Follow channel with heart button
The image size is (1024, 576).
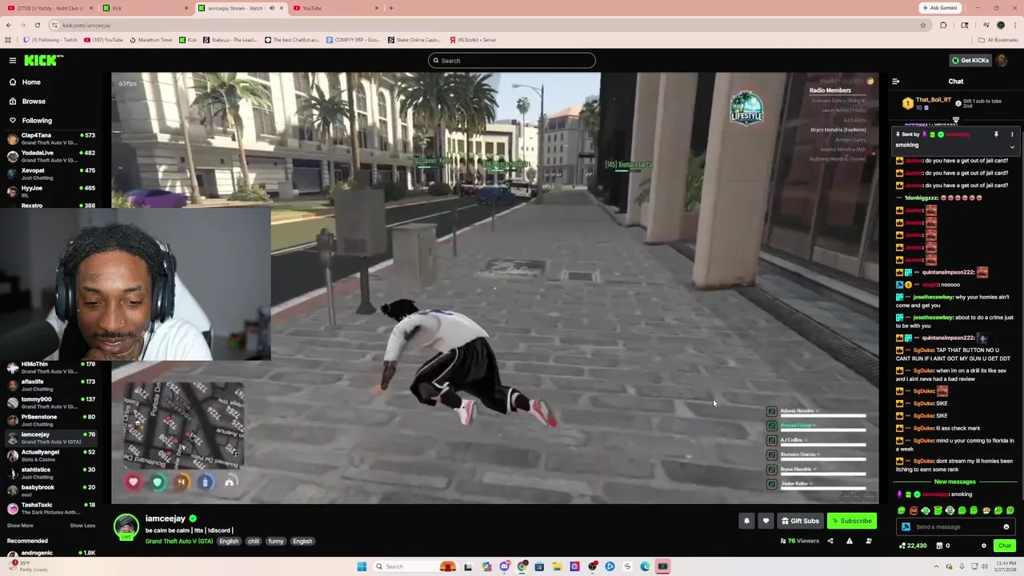766,521
